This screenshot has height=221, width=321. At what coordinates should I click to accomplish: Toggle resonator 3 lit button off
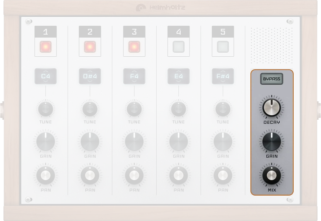coord(134,47)
